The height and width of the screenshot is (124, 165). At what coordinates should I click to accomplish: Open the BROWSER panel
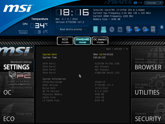tap(148, 59)
